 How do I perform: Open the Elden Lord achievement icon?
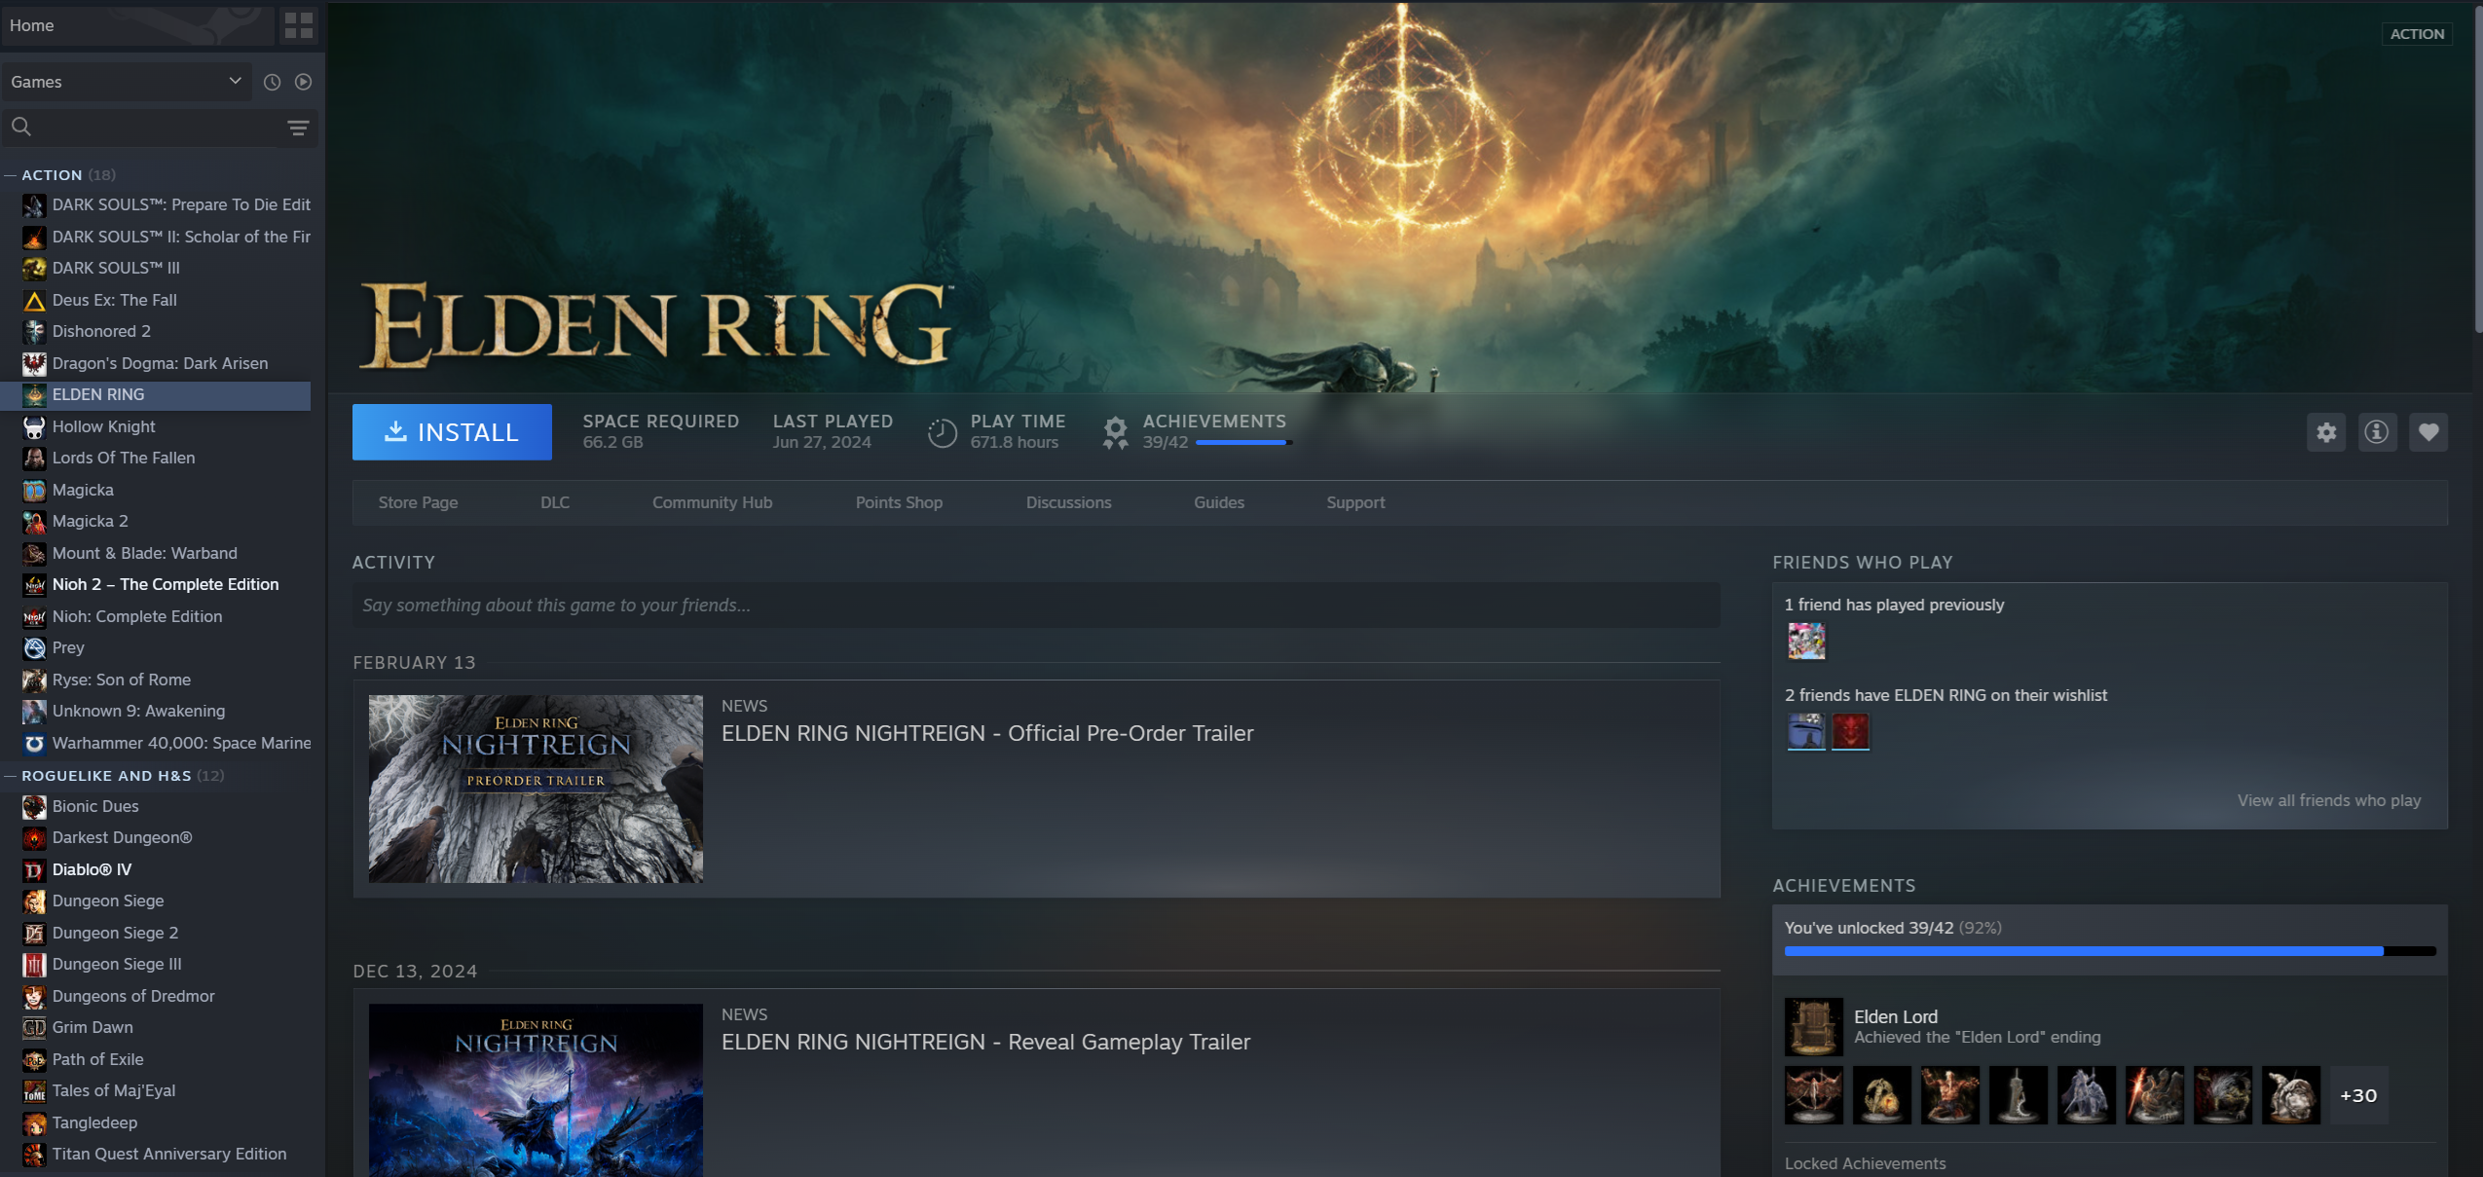coord(1814,1026)
